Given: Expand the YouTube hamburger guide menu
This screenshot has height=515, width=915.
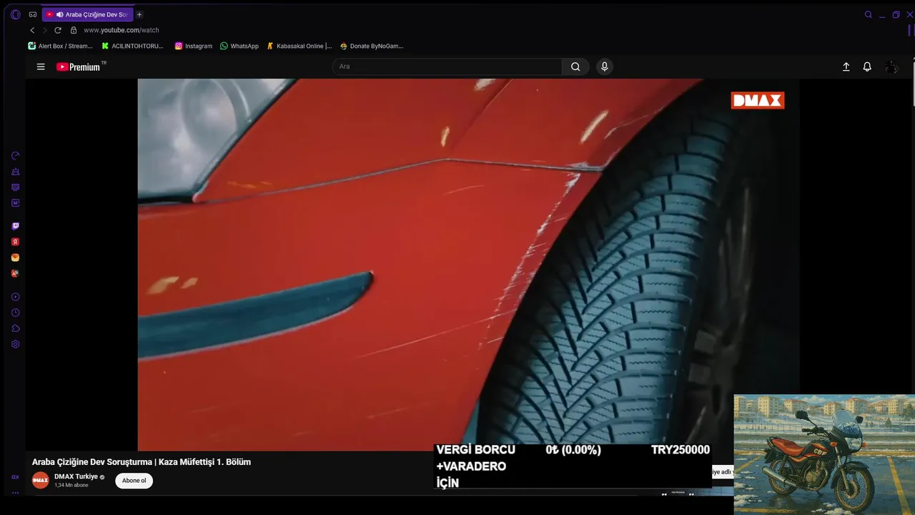Looking at the screenshot, I should tap(41, 67).
